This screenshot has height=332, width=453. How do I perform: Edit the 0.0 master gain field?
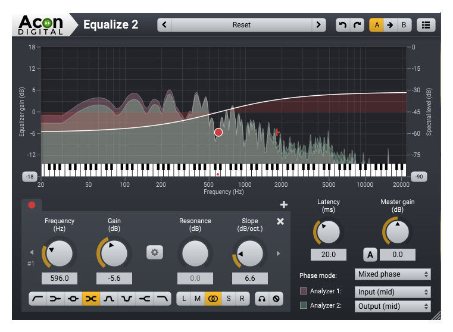398,255
